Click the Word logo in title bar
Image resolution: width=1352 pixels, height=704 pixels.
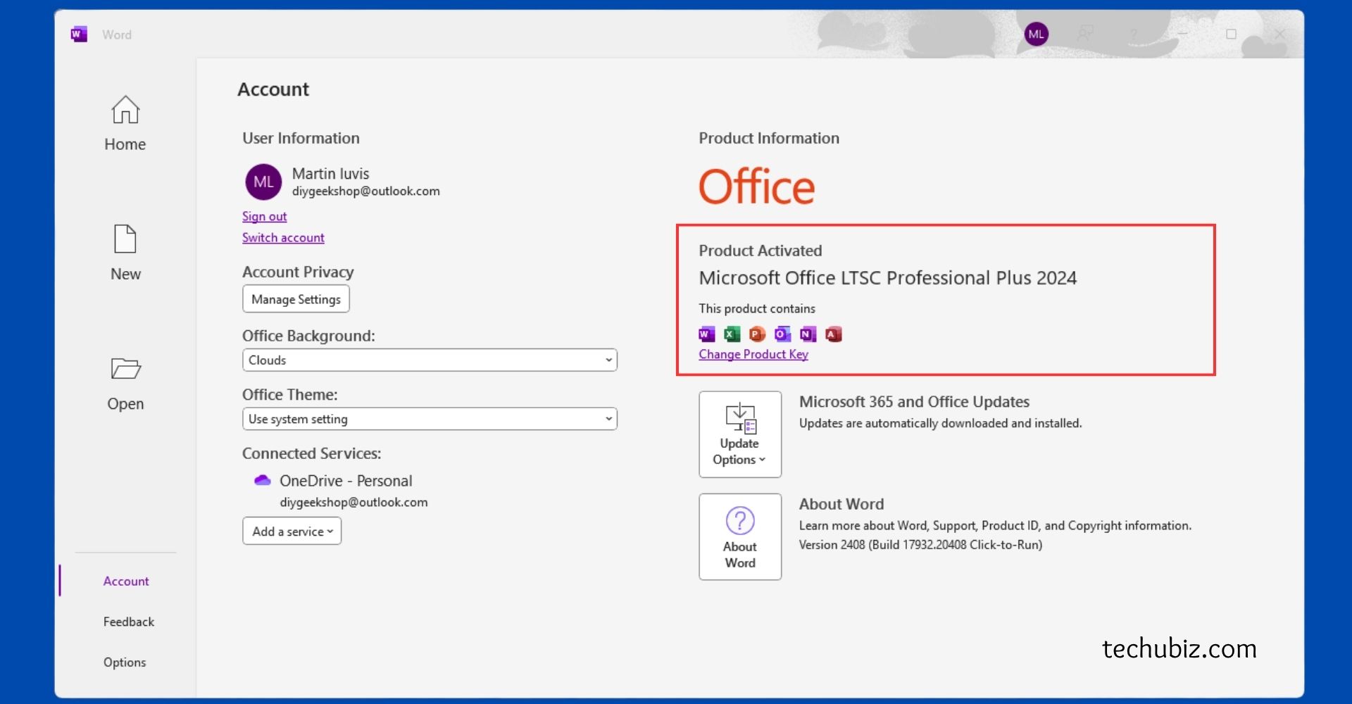point(79,34)
